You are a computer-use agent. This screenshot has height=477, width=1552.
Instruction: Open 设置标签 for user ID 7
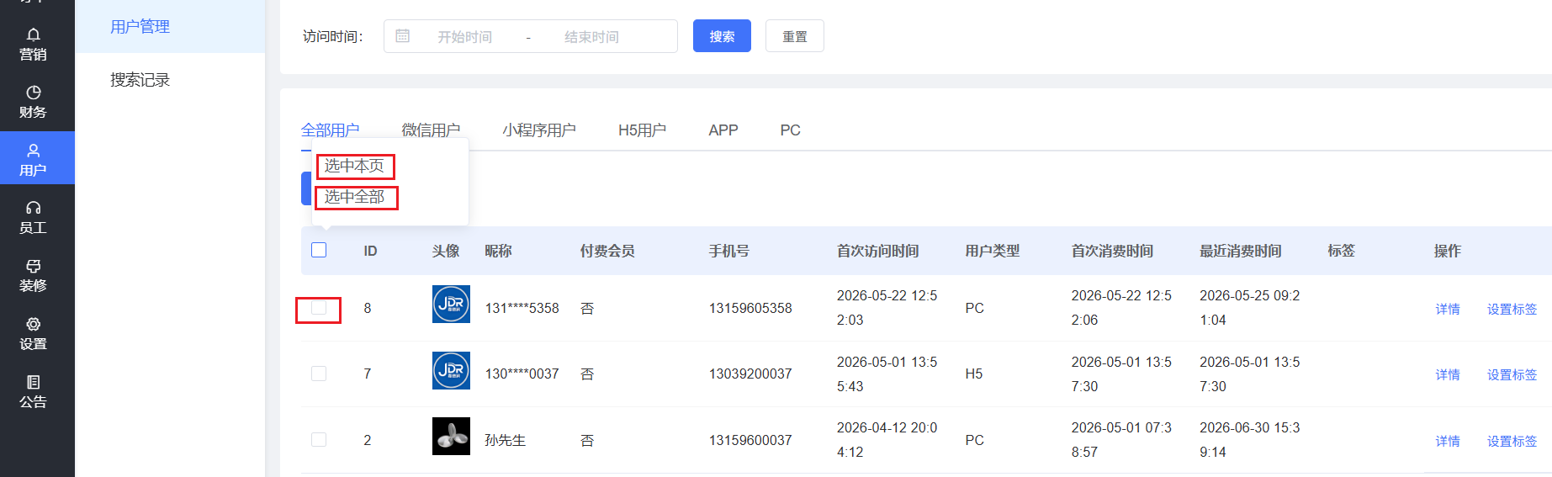coord(1512,374)
